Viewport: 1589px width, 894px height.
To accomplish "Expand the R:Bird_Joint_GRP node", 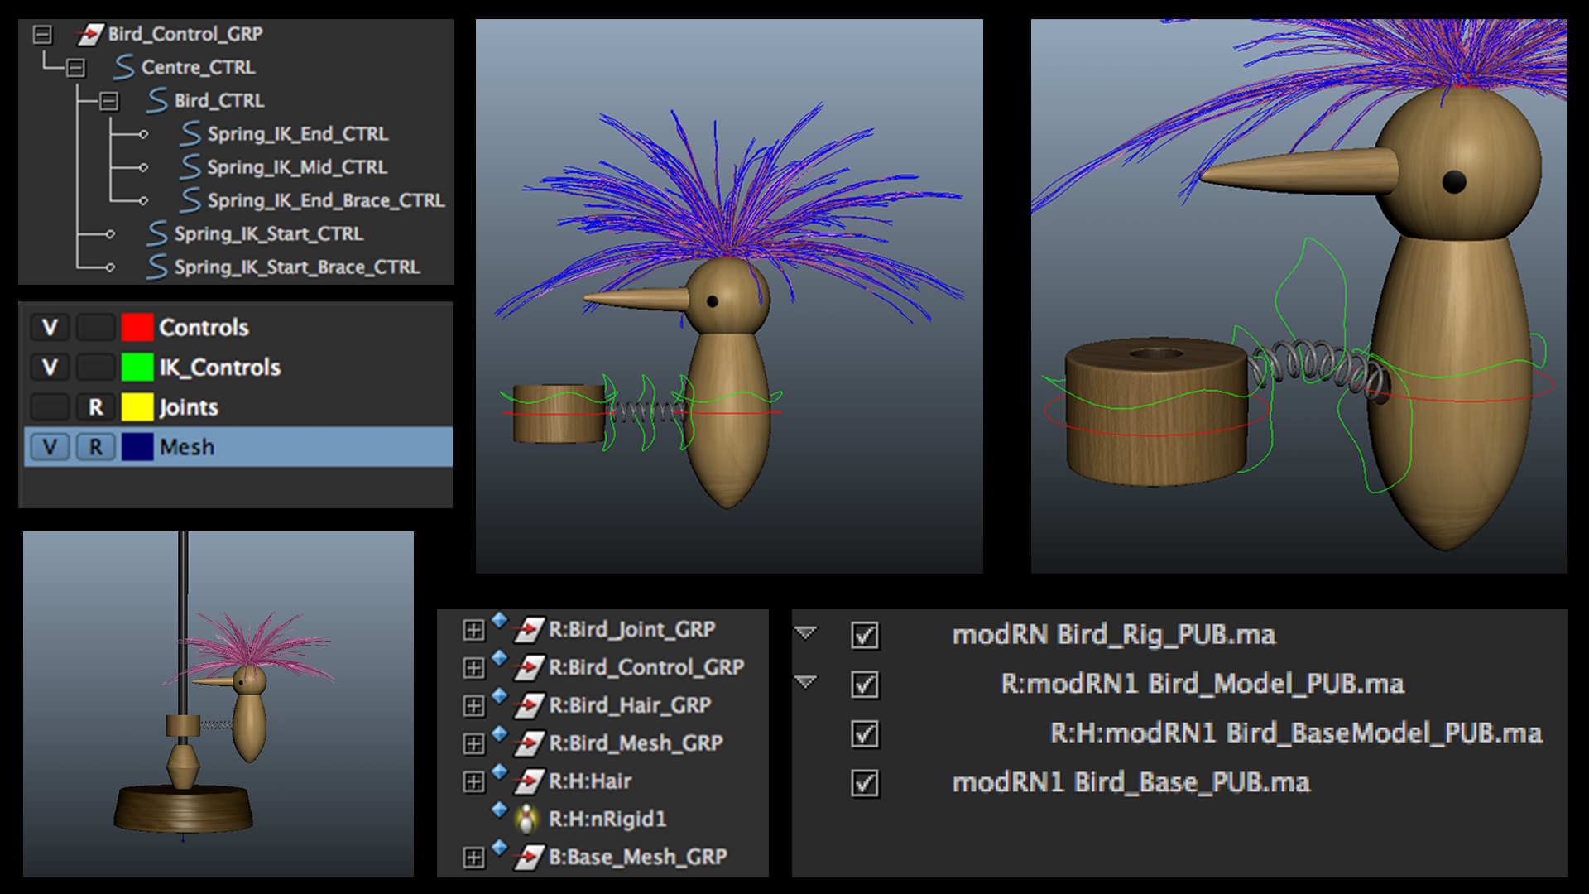I will [x=473, y=630].
